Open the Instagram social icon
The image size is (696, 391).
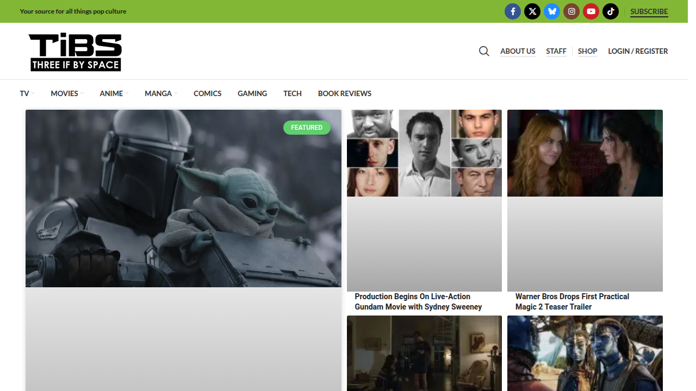click(x=571, y=11)
